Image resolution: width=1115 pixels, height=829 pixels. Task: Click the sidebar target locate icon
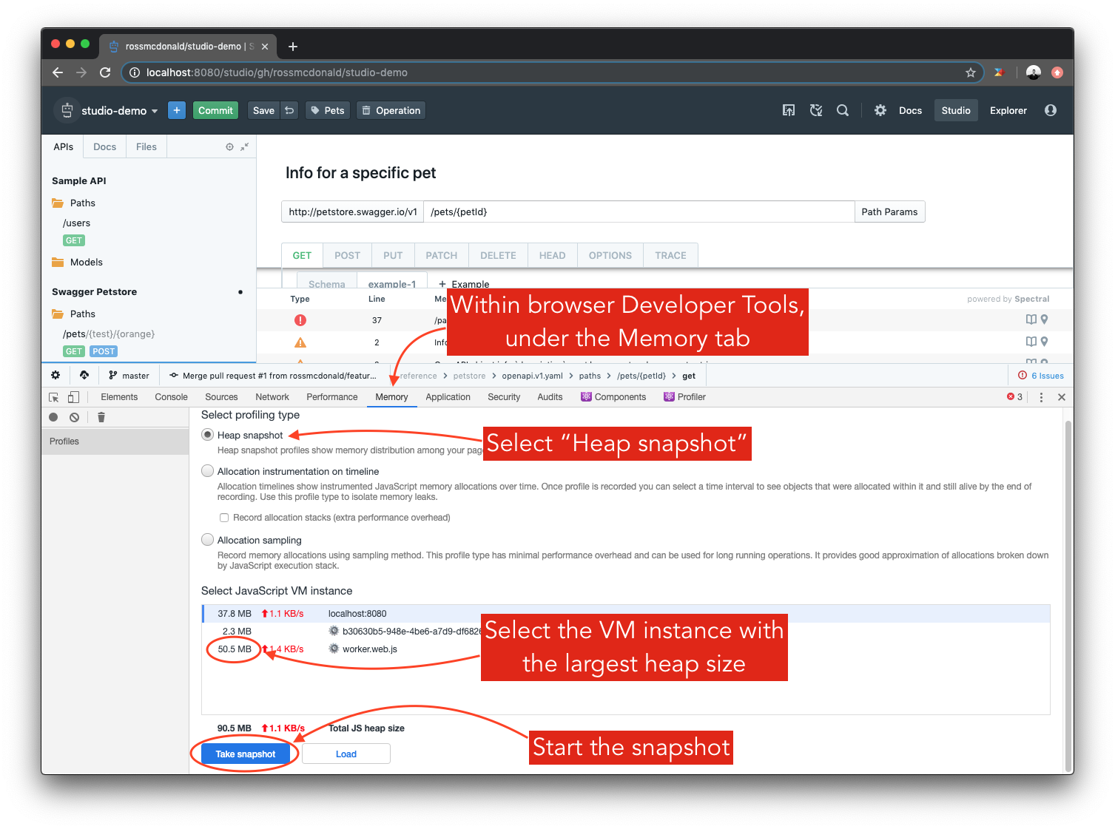point(229,146)
